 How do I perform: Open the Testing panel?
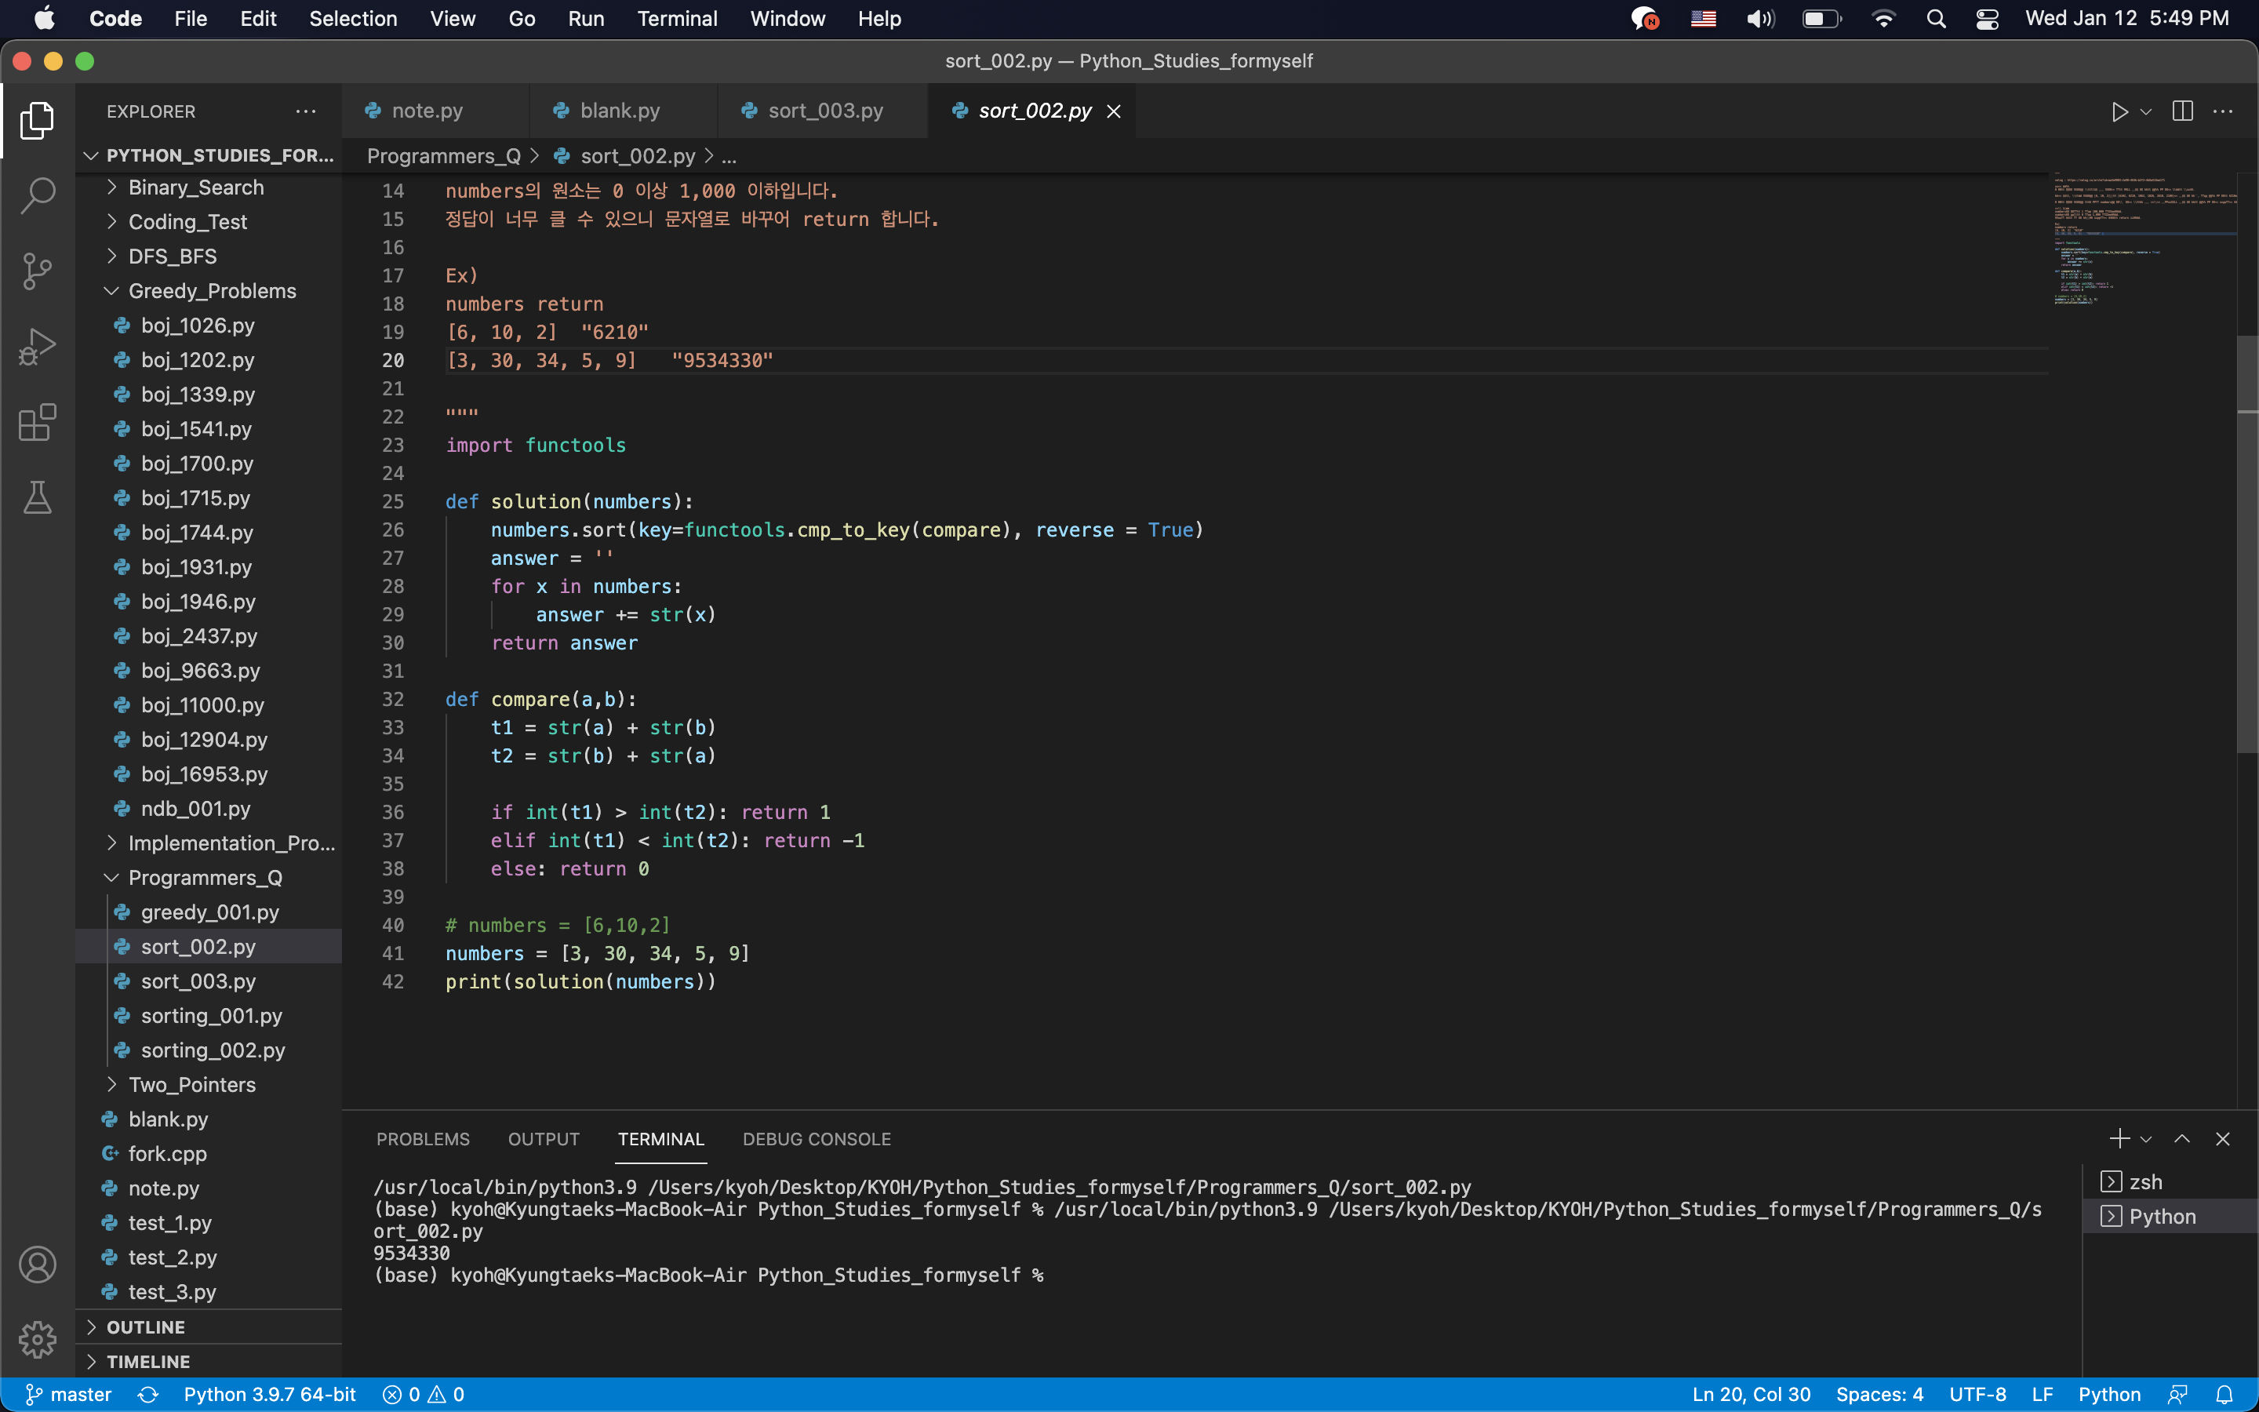pos(38,497)
